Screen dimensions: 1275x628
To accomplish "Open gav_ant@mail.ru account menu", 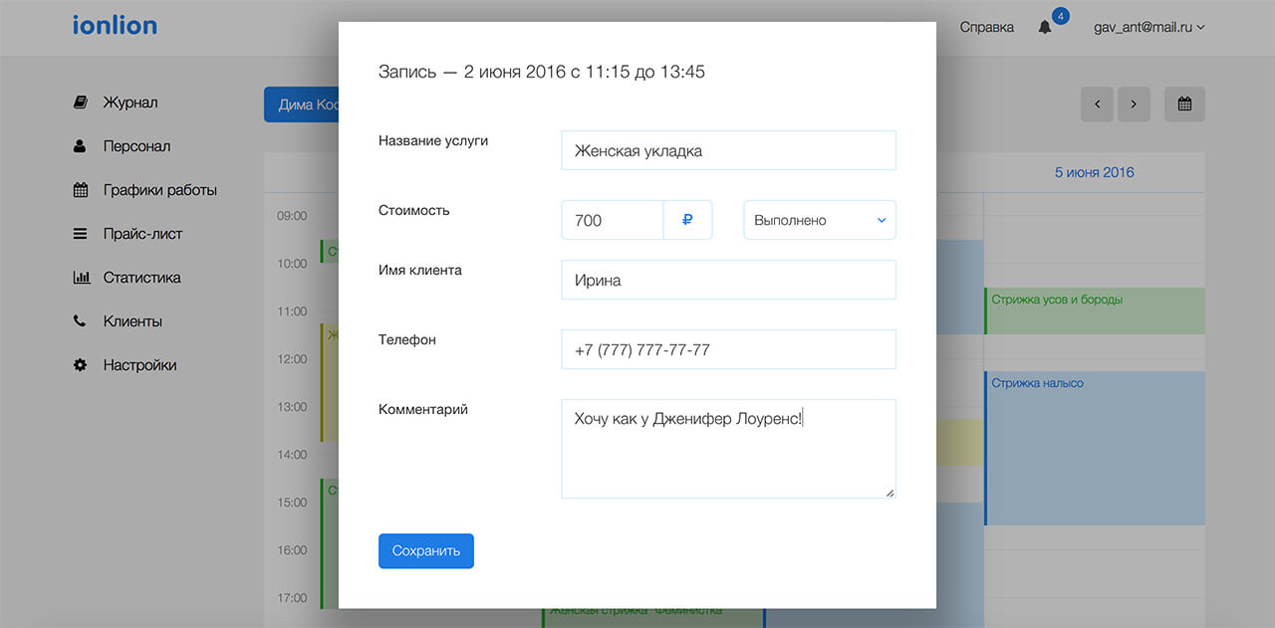I will coord(1148,27).
